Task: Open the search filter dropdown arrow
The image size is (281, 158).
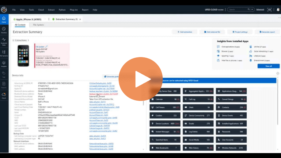Action: tap(252, 10)
